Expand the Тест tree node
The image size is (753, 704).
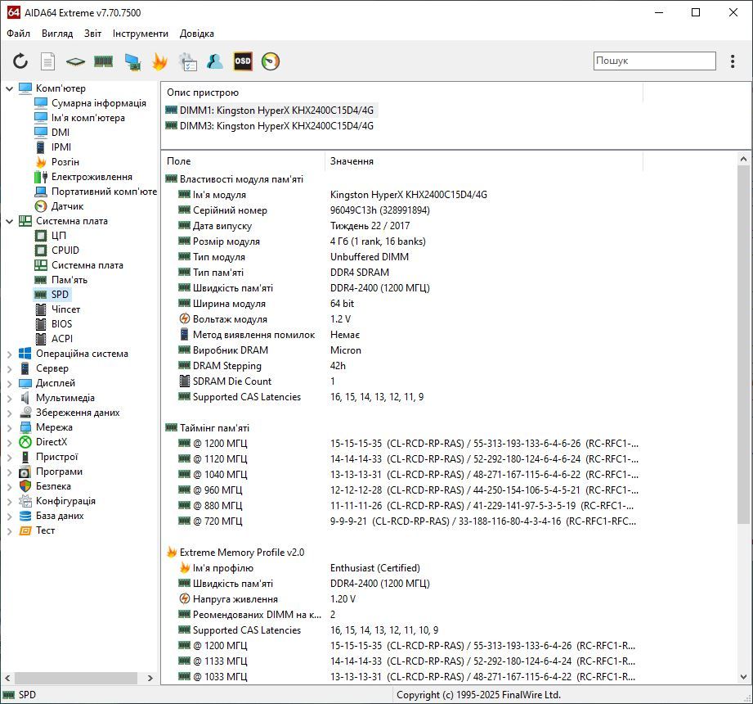(9, 531)
